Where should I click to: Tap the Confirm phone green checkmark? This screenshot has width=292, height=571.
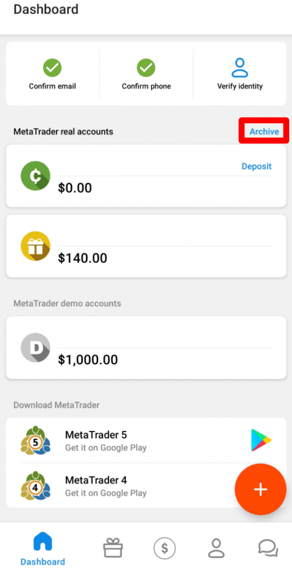coord(146,68)
